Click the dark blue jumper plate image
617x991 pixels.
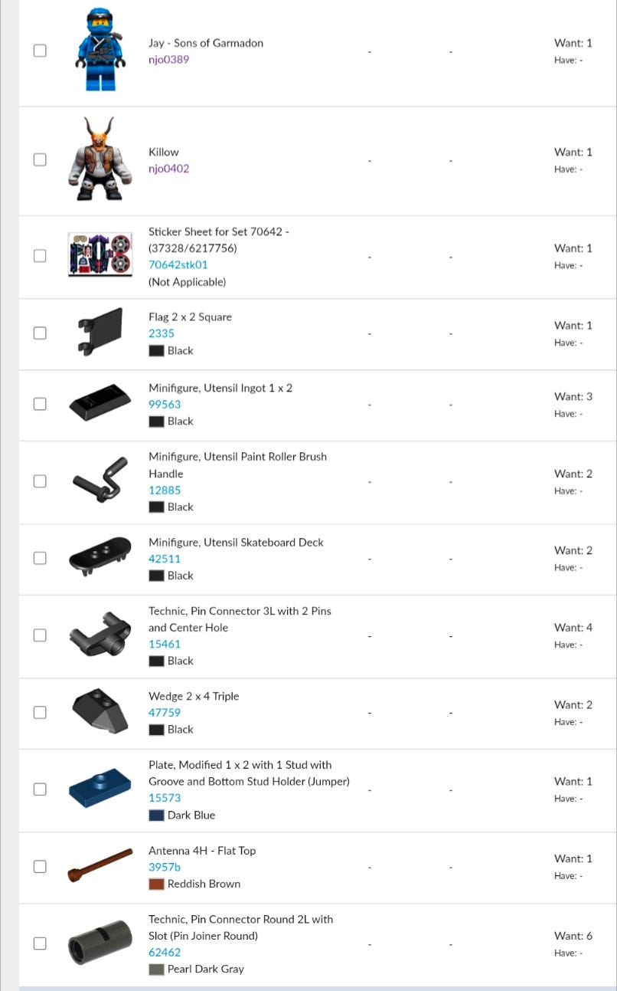100,789
